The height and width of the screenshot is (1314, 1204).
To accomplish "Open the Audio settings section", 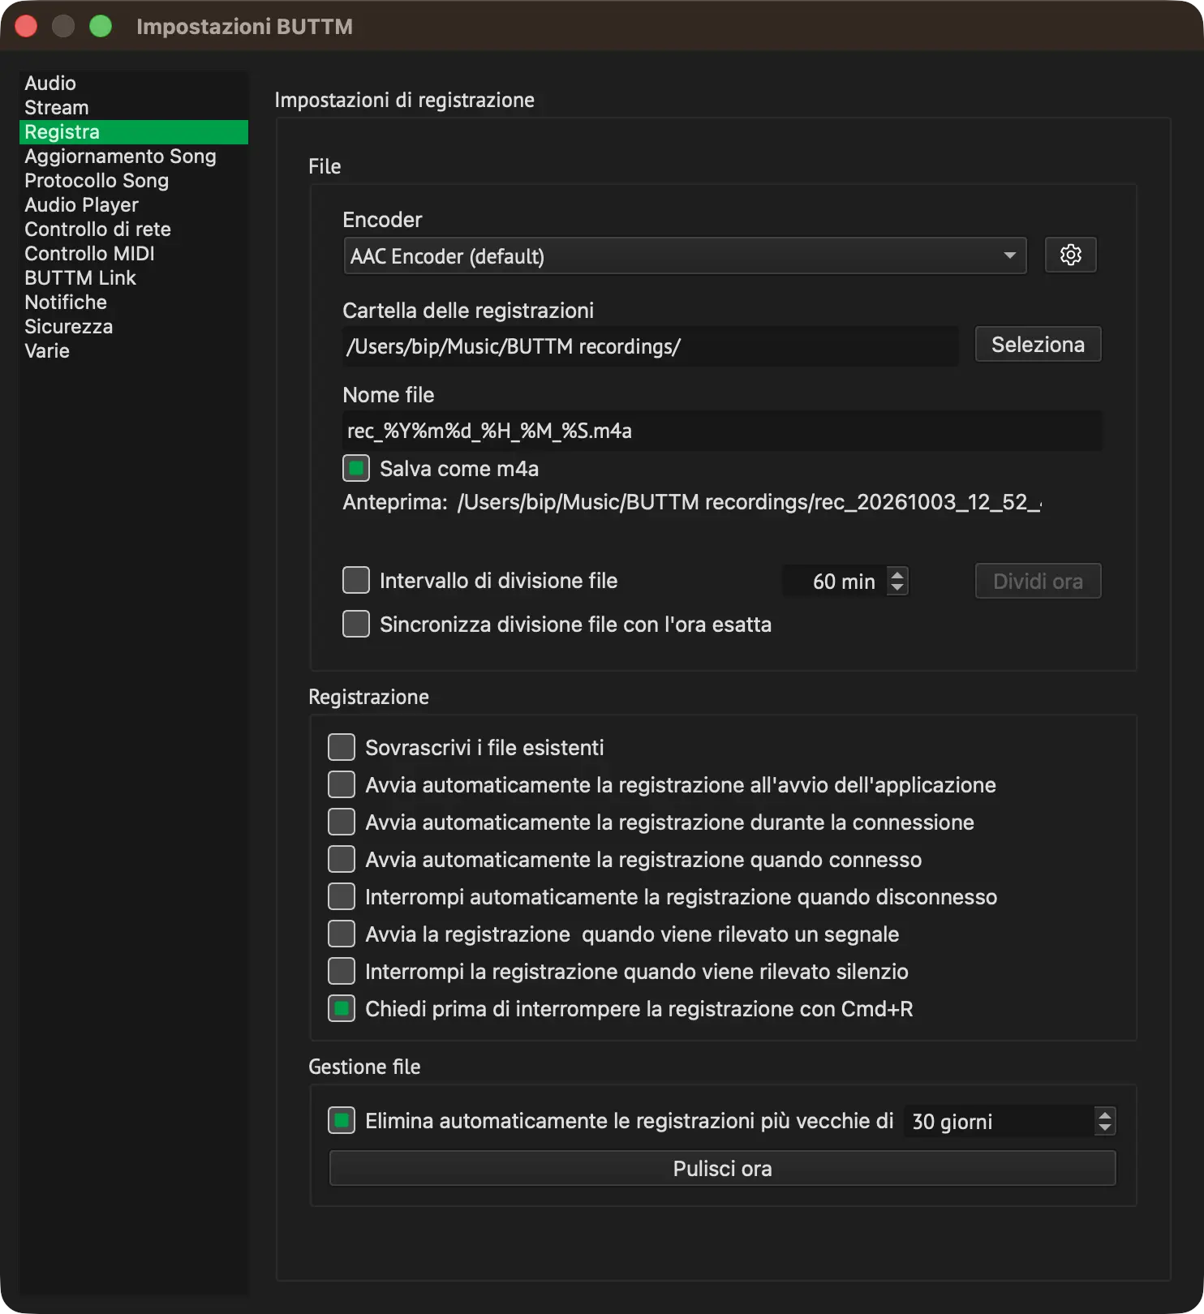I will pyautogui.click(x=133, y=84).
